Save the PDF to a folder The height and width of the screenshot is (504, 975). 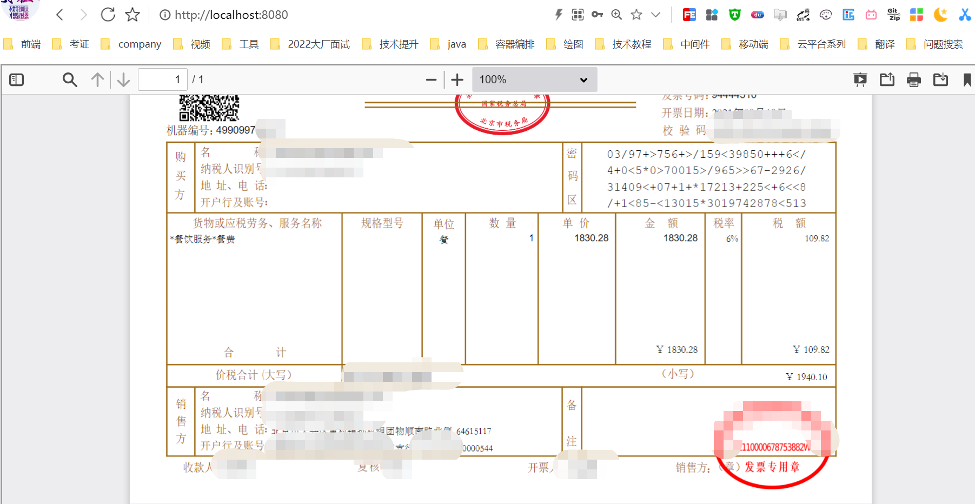click(x=941, y=79)
